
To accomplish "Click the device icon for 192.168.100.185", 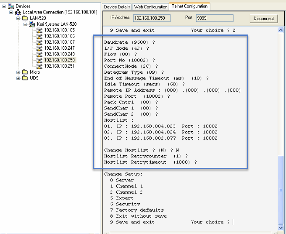I will [x=39, y=30].
